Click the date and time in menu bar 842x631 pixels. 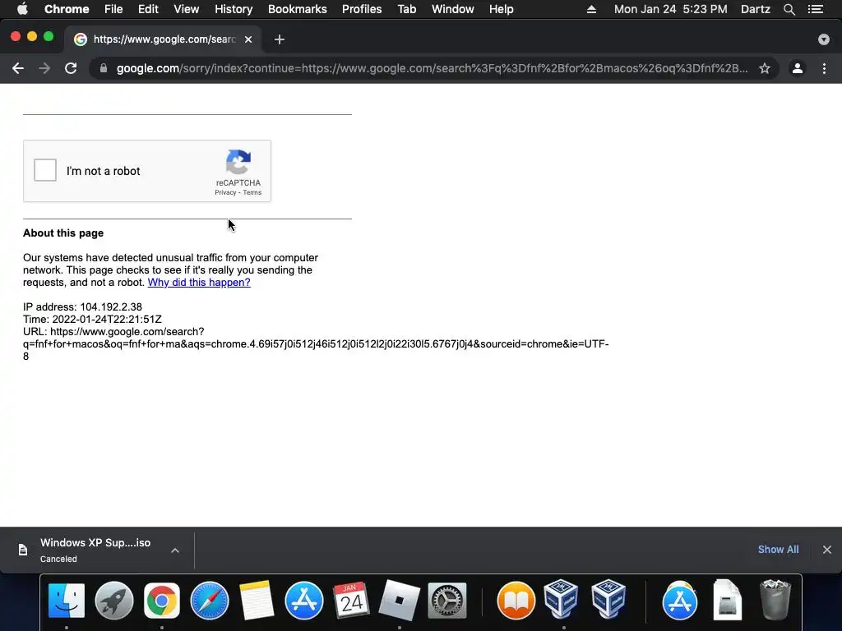pyautogui.click(x=671, y=9)
